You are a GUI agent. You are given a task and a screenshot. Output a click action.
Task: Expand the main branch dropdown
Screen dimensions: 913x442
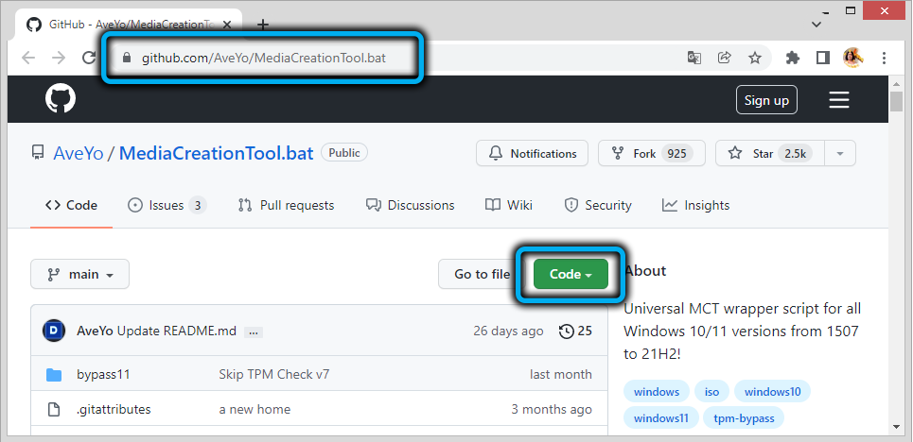pos(79,274)
